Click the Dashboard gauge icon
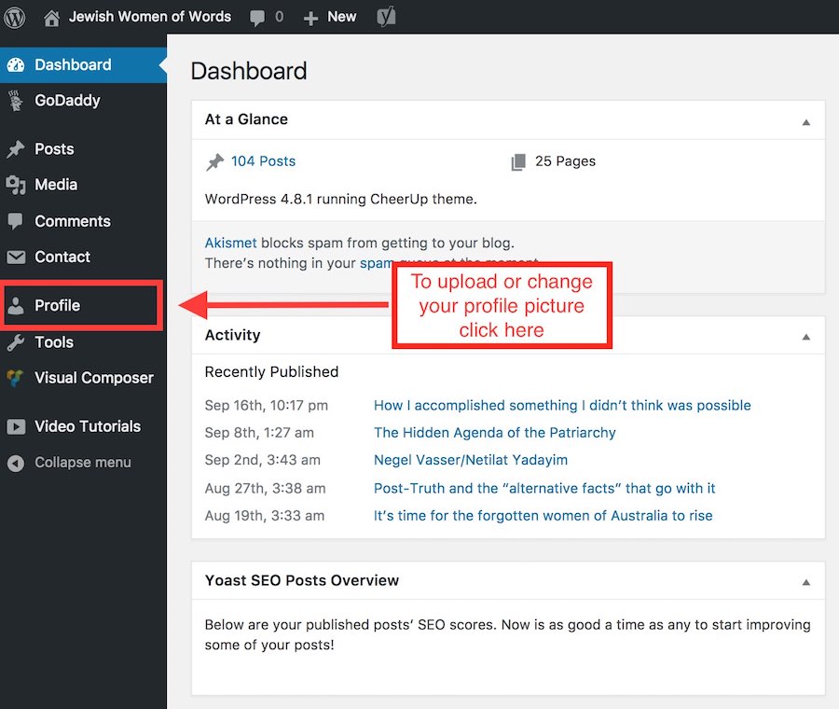 [x=16, y=64]
